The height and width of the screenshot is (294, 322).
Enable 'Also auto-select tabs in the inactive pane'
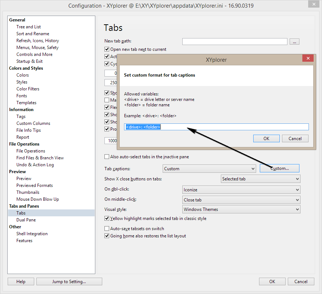tap(107, 157)
